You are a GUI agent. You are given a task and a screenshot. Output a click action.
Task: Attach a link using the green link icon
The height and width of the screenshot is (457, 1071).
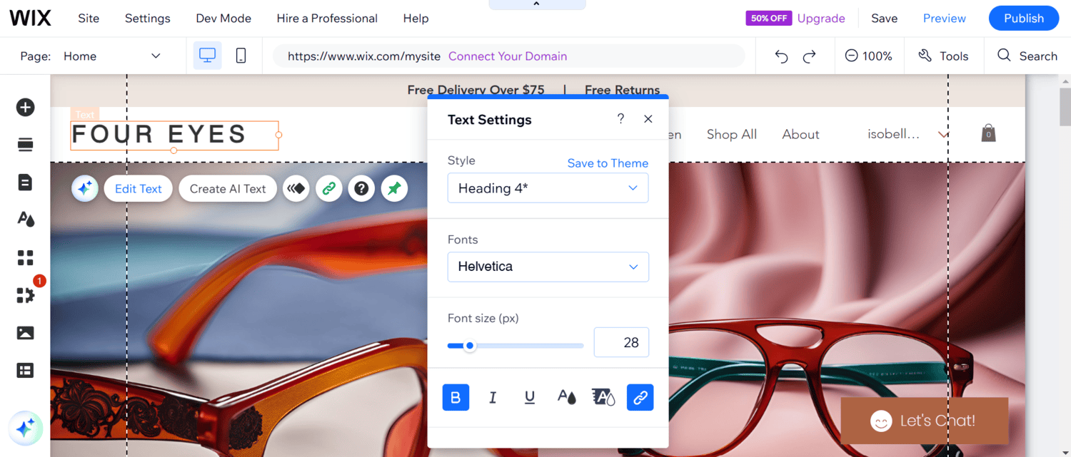(329, 188)
